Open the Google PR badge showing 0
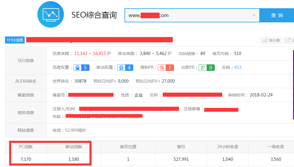Screen dimensions: 294x167 pyautogui.click(x=207, y=68)
